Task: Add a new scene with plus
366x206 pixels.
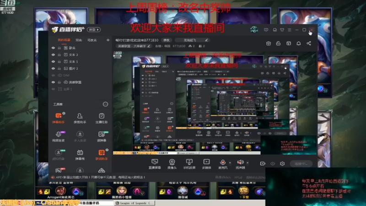Action: 108,40
